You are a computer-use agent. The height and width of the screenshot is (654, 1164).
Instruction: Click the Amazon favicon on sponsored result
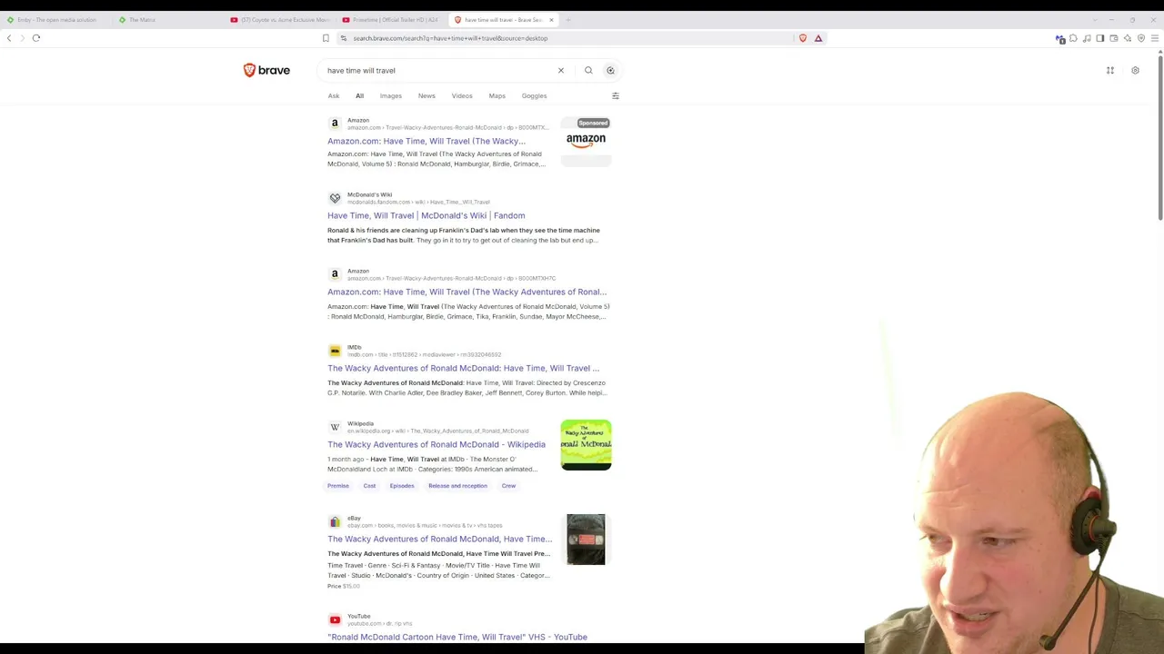click(x=335, y=123)
